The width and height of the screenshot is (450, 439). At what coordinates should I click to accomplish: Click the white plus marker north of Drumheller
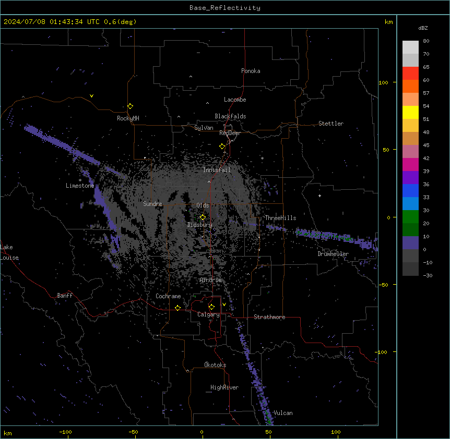[x=319, y=196]
